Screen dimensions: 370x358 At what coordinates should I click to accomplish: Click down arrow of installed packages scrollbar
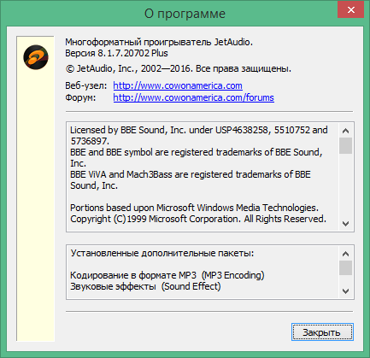click(x=345, y=291)
